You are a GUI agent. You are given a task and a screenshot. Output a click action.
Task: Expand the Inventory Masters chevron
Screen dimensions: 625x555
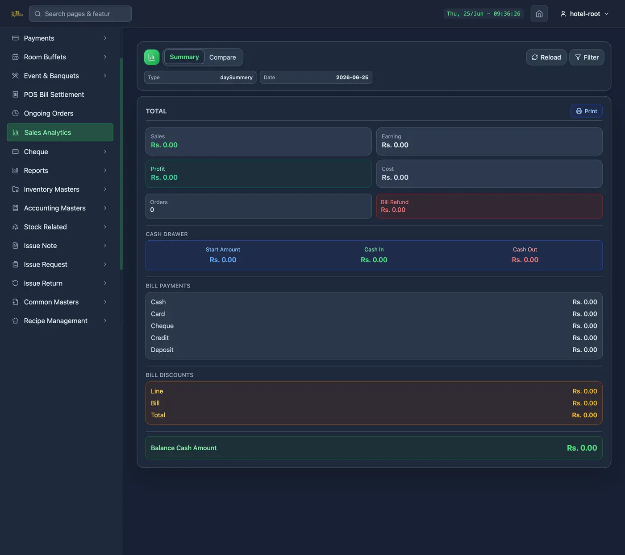(105, 189)
